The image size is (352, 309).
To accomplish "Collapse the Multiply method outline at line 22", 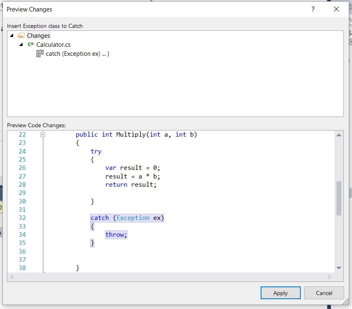I will pyautogui.click(x=43, y=135).
